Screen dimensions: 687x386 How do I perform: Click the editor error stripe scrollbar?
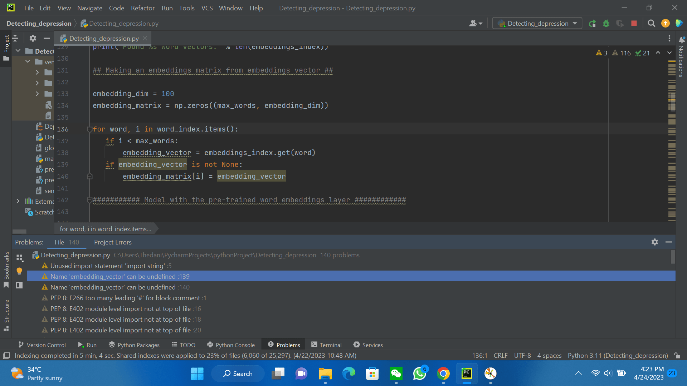click(672, 143)
